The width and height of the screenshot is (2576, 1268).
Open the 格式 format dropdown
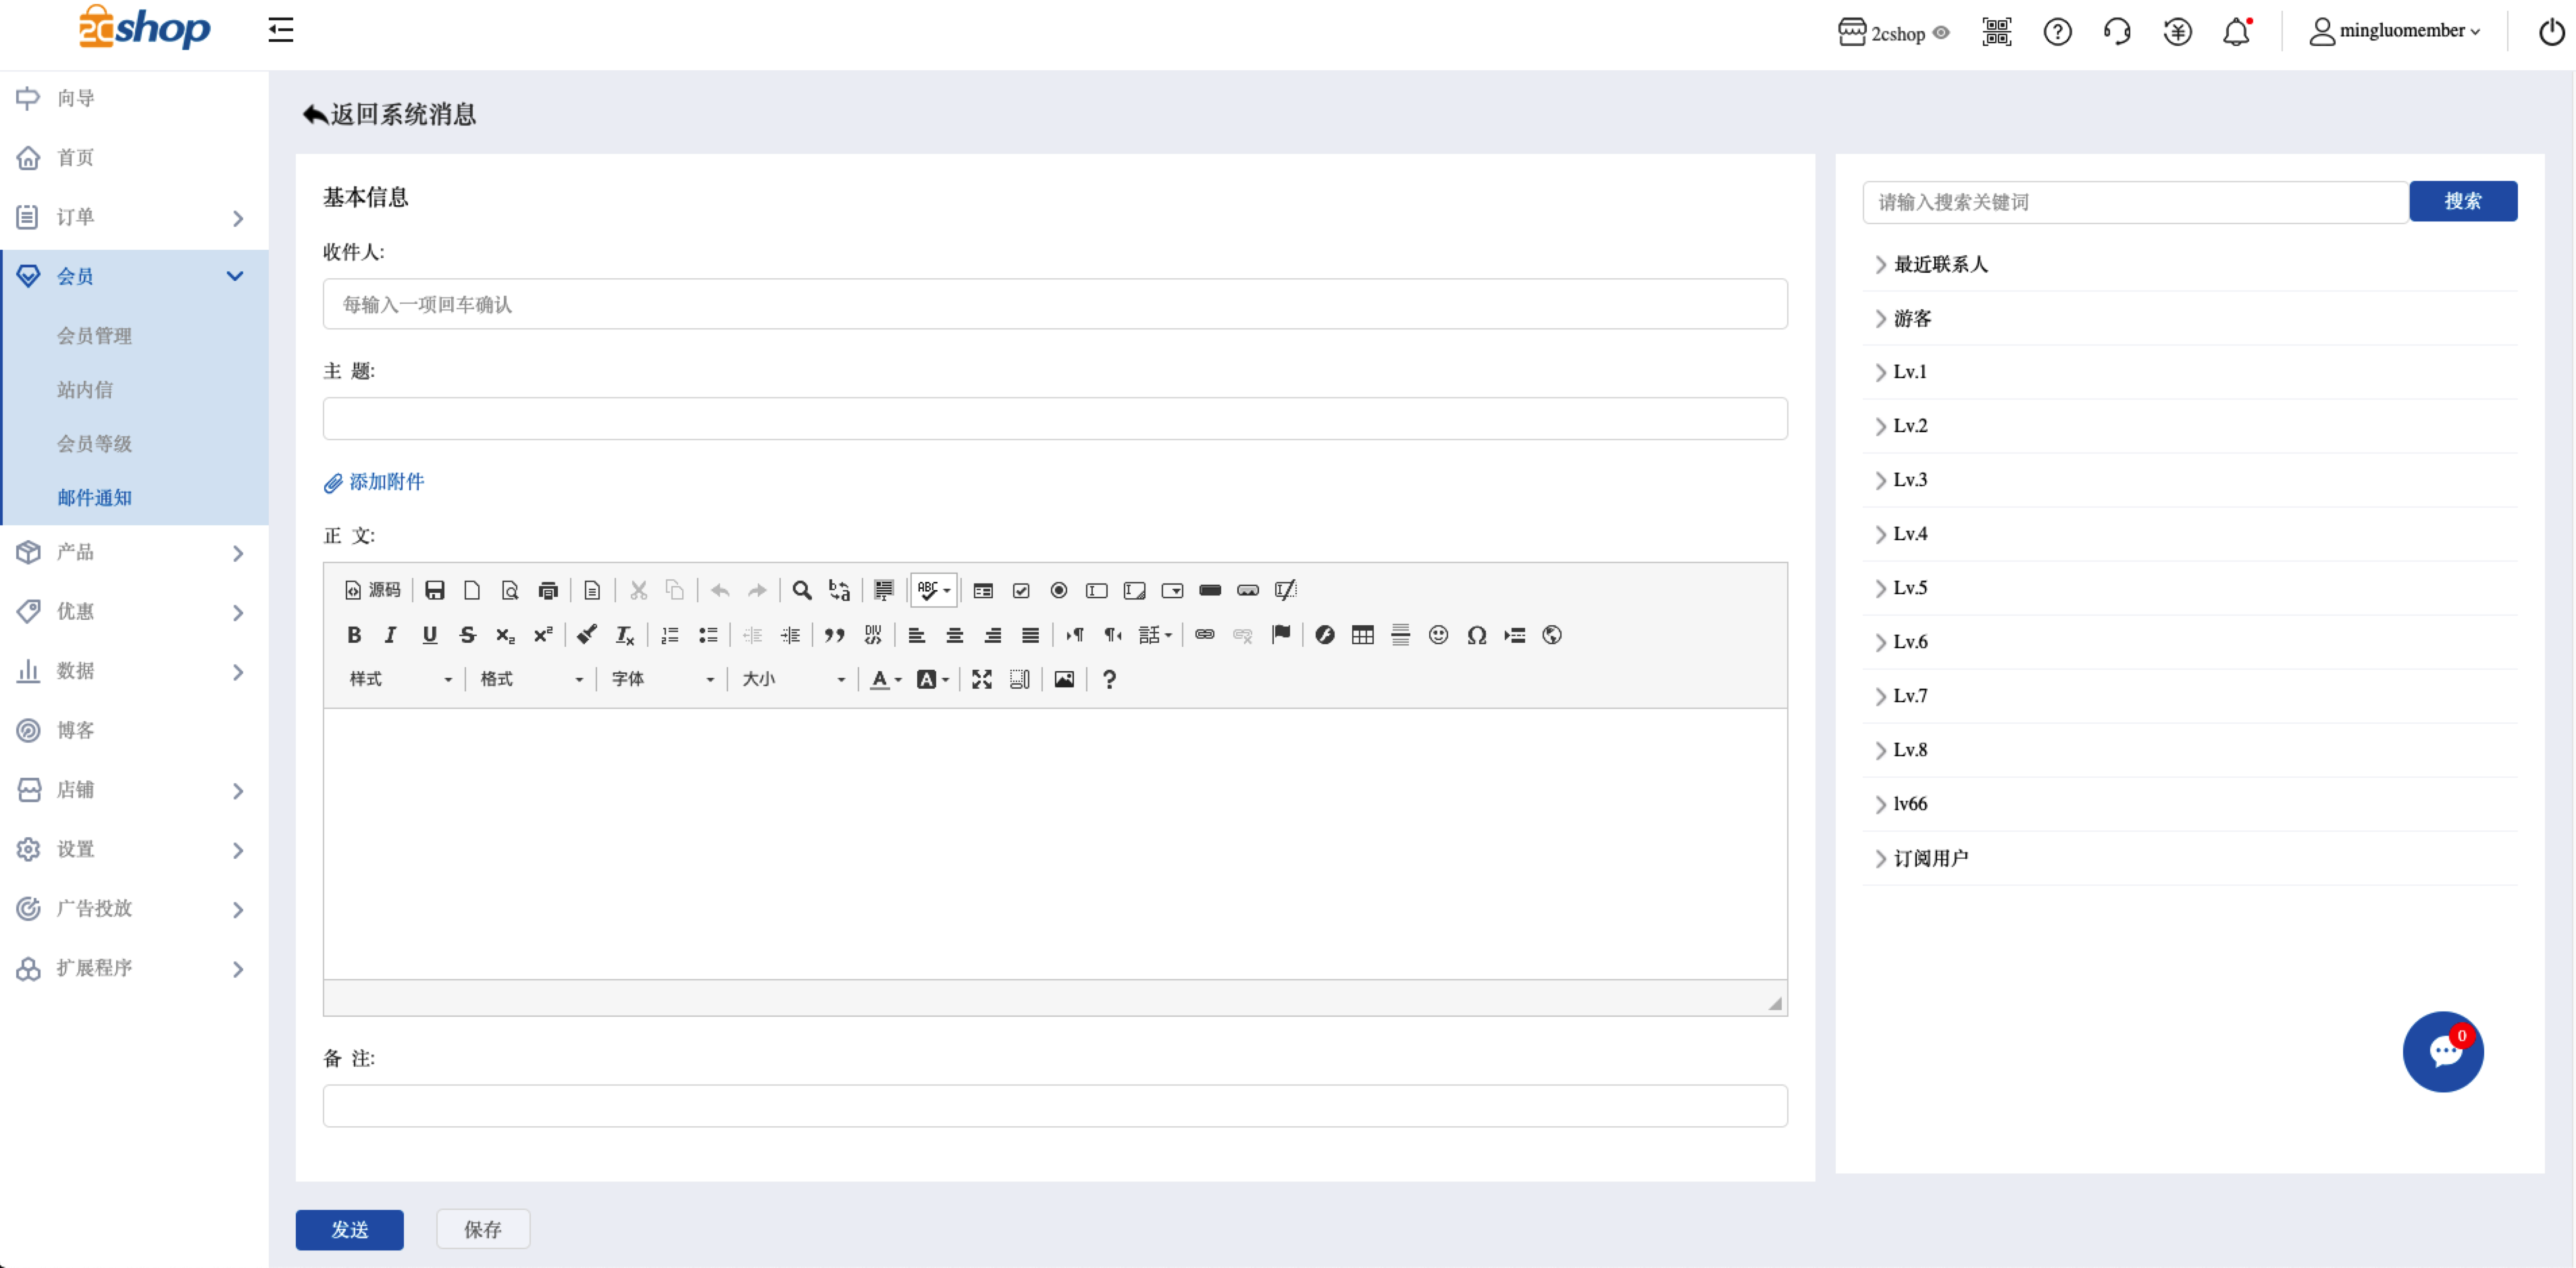coord(531,680)
